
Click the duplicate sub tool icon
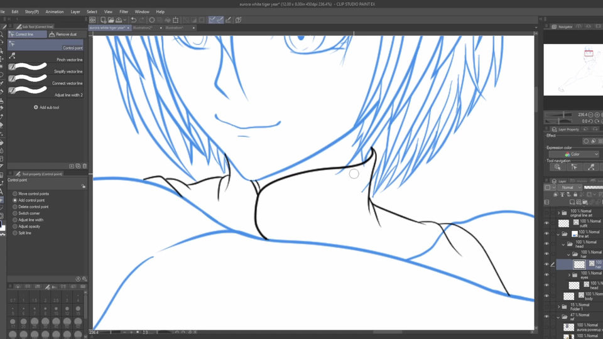pyautogui.click(x=78, y=166)
